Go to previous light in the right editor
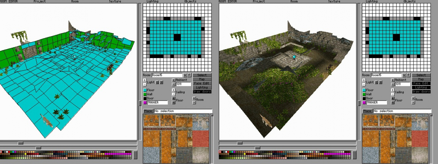 [x=376, y=82]
